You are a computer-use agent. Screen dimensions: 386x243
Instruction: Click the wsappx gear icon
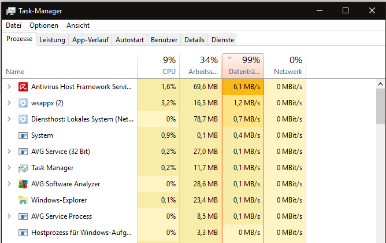pyautogui.click(x=23, y=103)
